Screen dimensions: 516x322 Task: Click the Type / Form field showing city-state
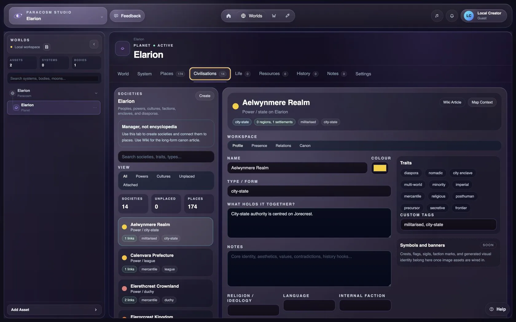pos(309,191)
